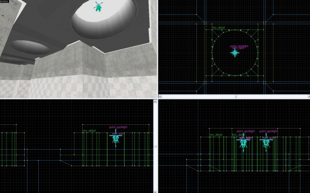Viewport: 310px width, 193px height.
Task: Click the down arrow of the vertical scrollbar
Action: tap(155, 191)
